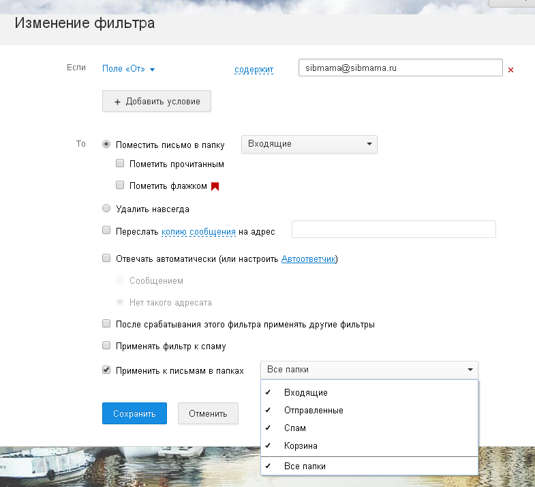Select the Нет такого адресата radio option
The width and height of the screenshot is (535, 487).
tap(120, 301)
